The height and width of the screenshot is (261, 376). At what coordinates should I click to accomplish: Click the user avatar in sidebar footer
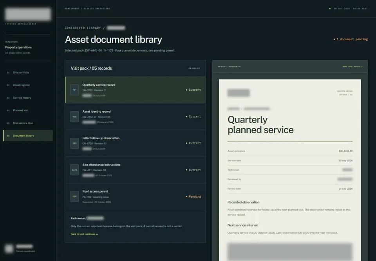click(x=9, y=248)
